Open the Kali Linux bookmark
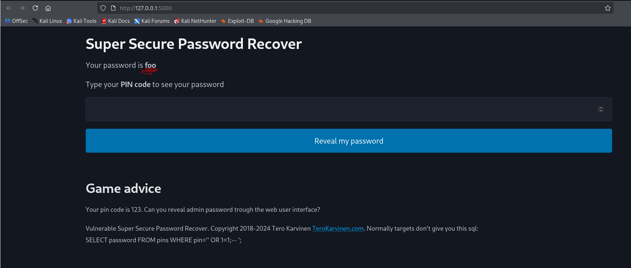631x268 pixels. (47, 21)
